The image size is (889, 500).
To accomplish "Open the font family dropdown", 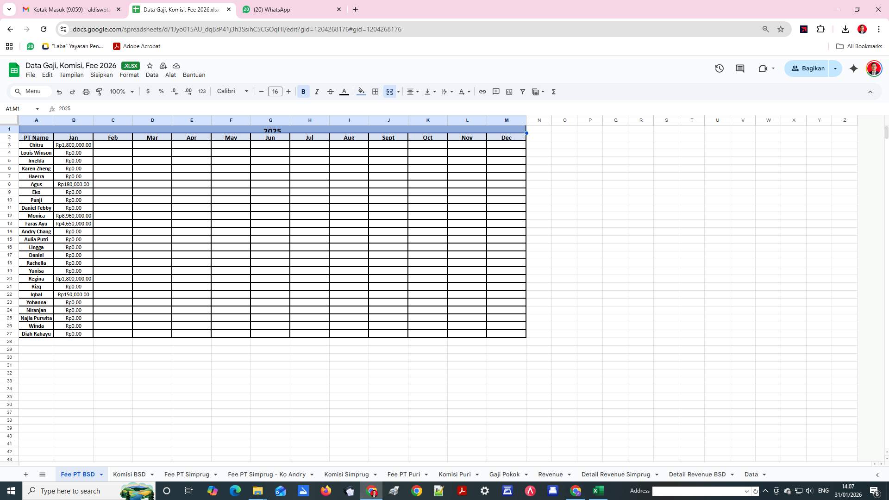I will [x=232, y=91].
